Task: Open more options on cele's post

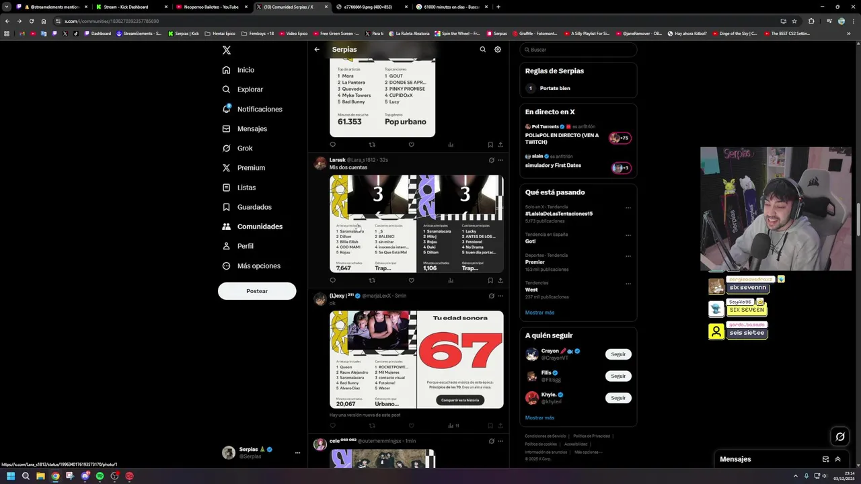Action: tap(500, 441)
